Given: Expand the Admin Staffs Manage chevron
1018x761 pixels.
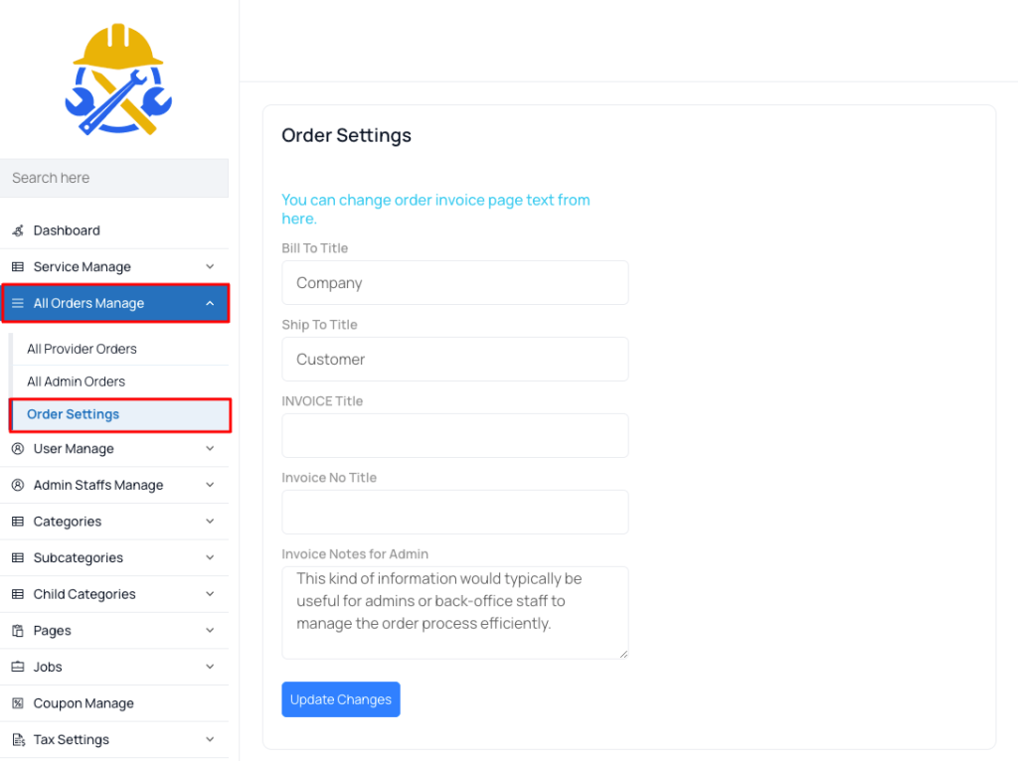Looking at the screenshot, I should click(210, 485).
